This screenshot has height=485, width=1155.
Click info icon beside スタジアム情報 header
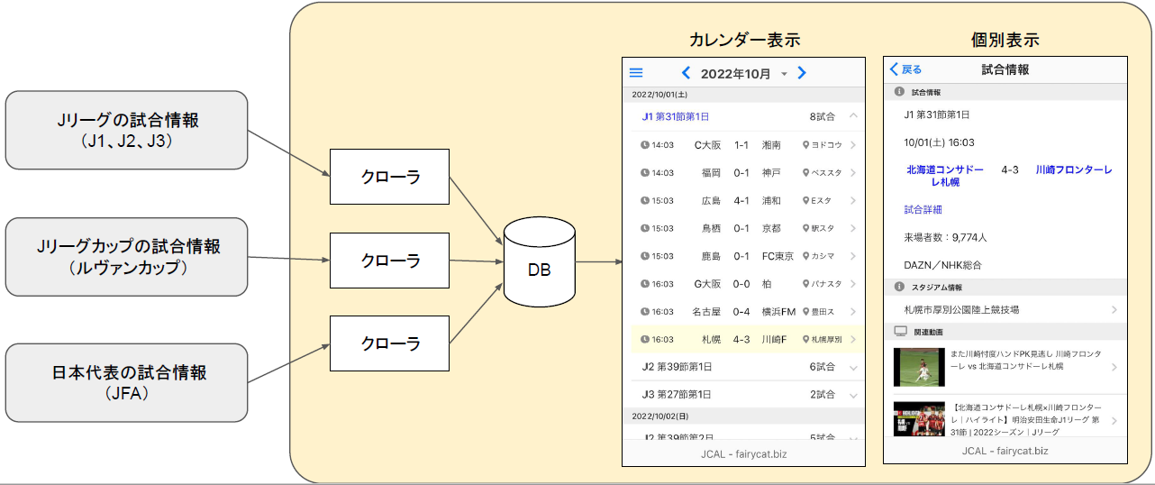coord(898,288)
